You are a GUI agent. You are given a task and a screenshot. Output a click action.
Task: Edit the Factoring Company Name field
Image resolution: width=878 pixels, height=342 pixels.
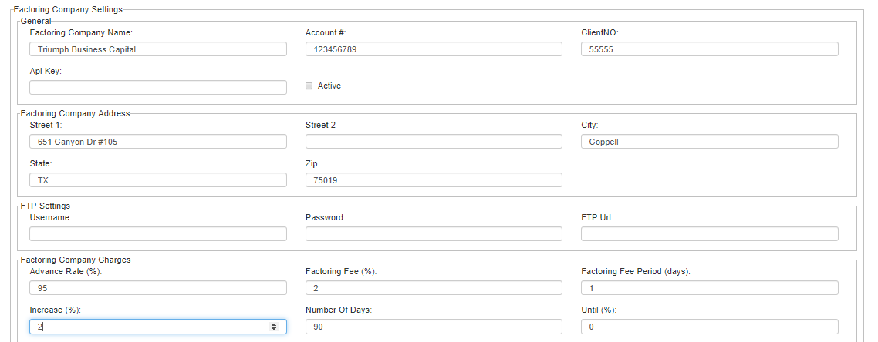coord(158,49)
